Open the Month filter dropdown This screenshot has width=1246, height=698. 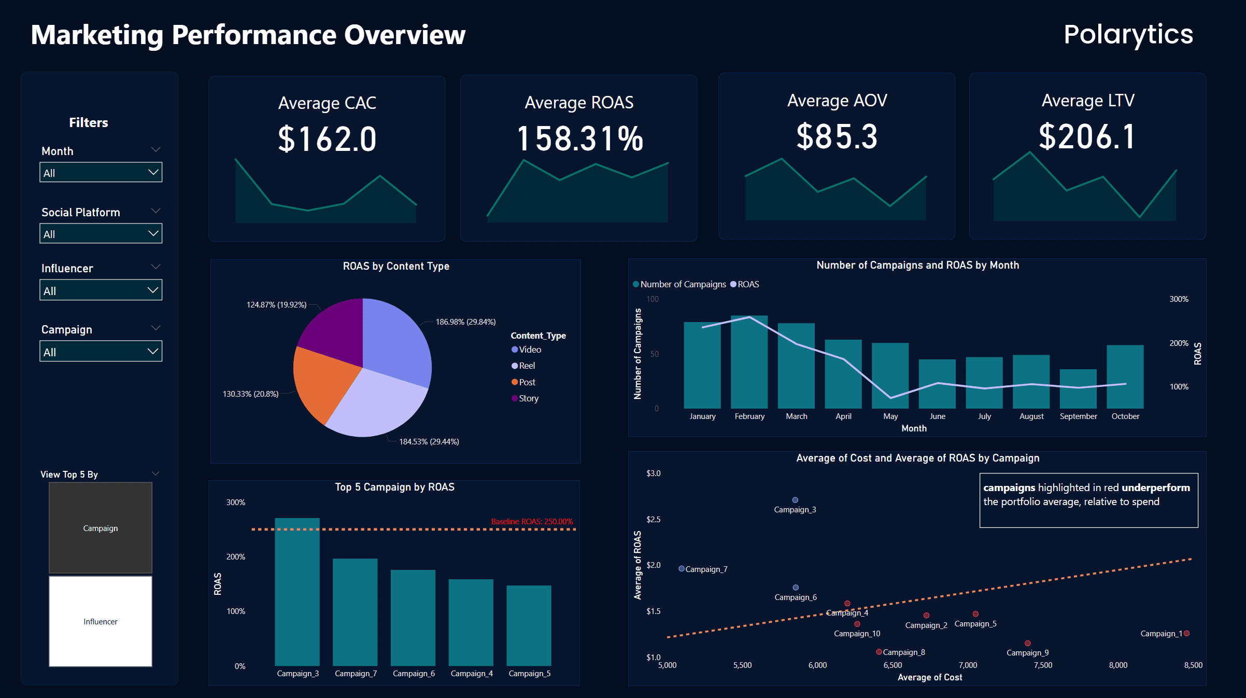point(101,172)
